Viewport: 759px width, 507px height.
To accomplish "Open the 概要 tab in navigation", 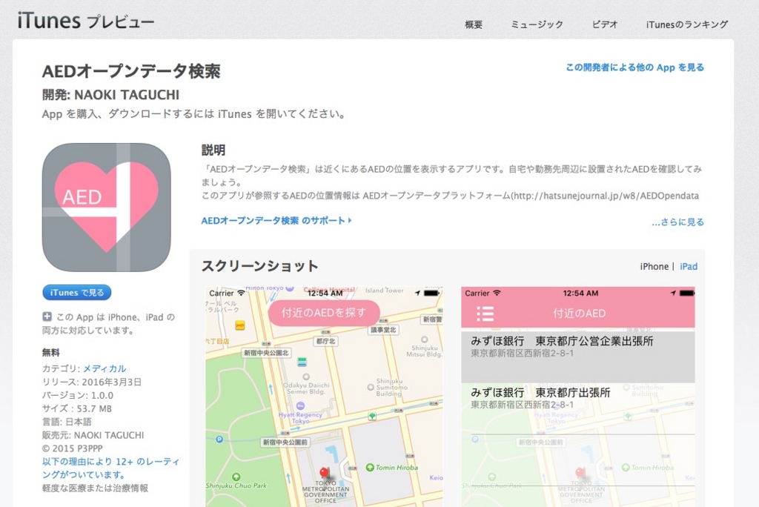I will pyautogui.click(x=474, y=24).
